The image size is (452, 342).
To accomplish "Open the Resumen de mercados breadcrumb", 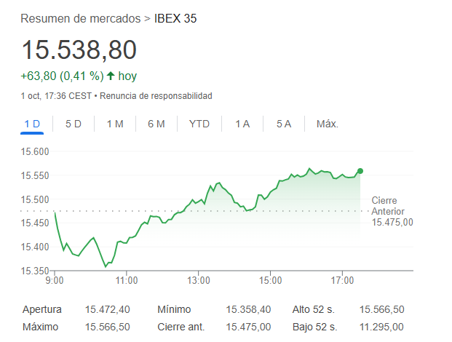I will click(81, 18).
